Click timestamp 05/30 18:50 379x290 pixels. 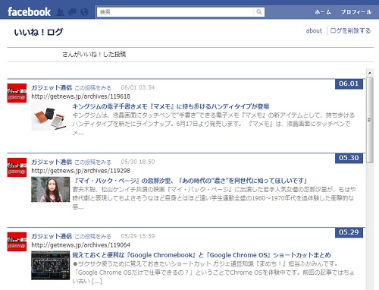coord(138,162)
